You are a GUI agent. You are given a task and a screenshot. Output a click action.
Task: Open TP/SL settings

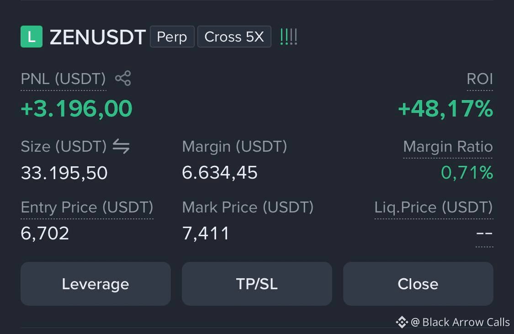257,284
